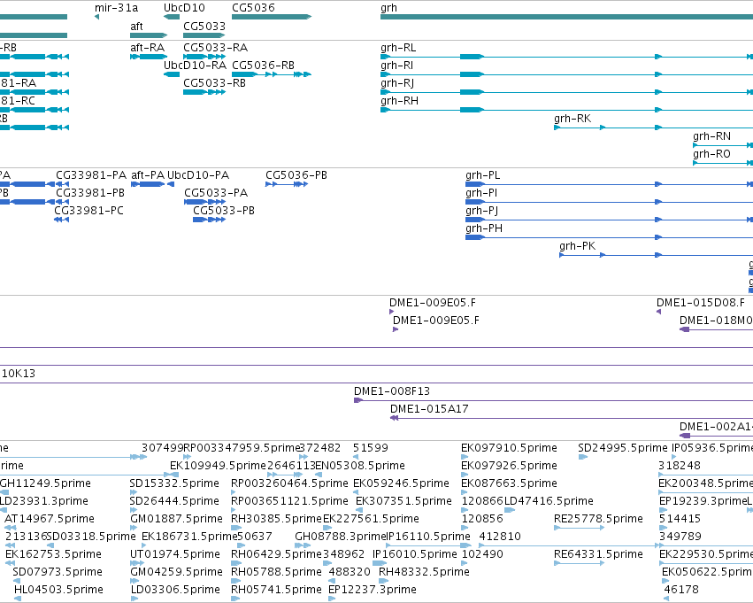Image resolution: width=753 pixels, height=603 pixels.
Task: Select transcript grh-RO
Action: coord(711,154)
